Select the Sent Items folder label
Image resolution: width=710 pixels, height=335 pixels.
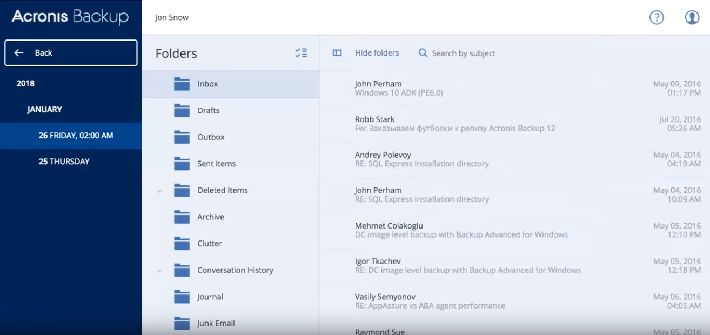(x=216, y=164)
